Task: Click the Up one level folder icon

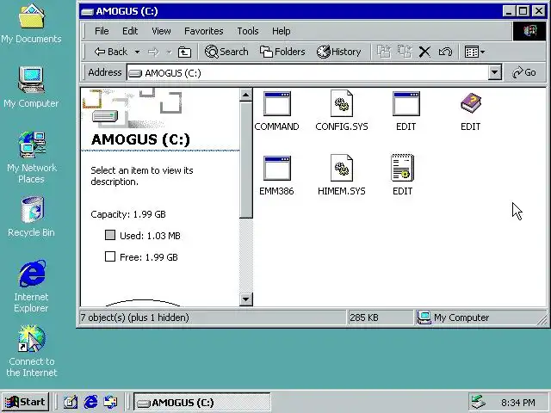Action: click(x=184, y=52)
